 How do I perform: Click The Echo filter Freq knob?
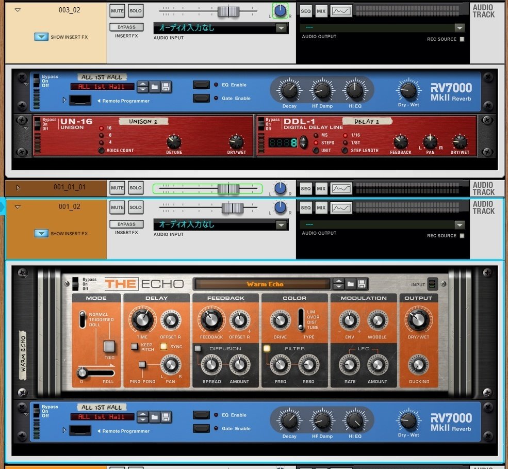pyautogui.click(x=280, y=365)
